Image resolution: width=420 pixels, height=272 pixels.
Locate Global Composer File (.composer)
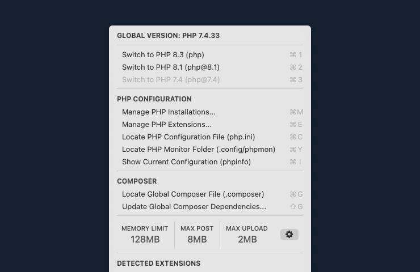point(193,194)
